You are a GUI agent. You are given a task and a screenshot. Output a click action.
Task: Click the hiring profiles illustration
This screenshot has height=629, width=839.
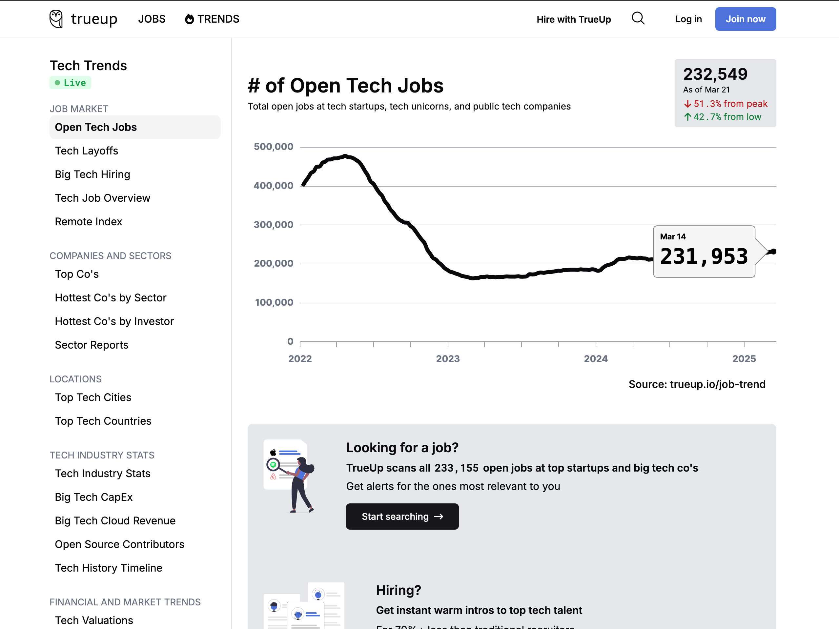304,605
